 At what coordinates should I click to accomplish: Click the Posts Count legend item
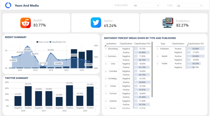(43, 42)
